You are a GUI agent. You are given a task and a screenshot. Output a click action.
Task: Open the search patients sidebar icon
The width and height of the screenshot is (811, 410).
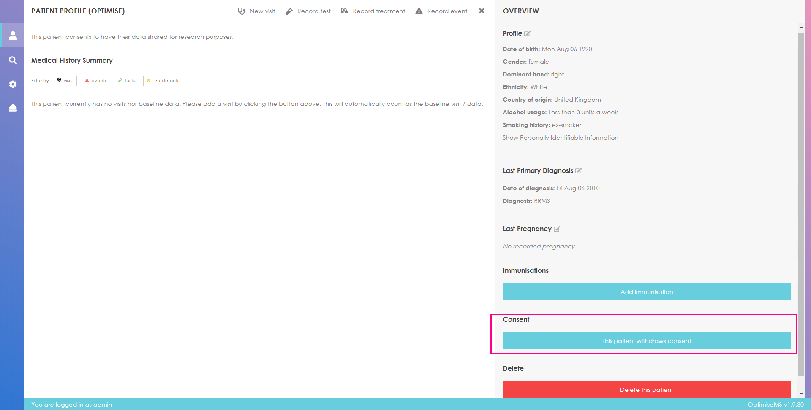point(13,60)
